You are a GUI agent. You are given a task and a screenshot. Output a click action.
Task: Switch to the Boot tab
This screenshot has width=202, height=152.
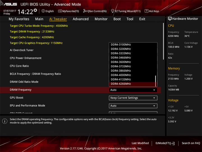117,19
